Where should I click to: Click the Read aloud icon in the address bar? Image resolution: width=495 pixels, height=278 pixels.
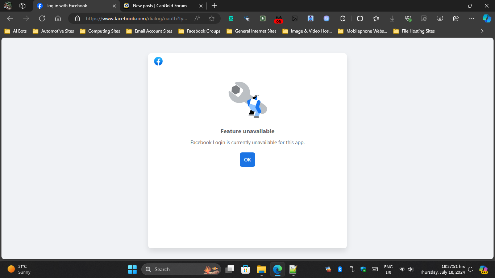tap(197, 18)
